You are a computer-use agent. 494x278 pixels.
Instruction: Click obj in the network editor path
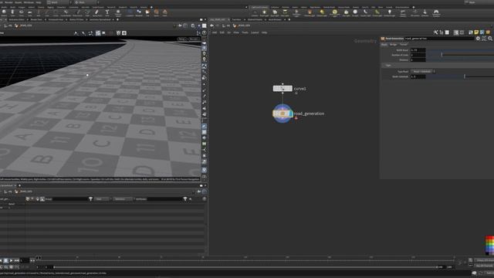point(228,25)
